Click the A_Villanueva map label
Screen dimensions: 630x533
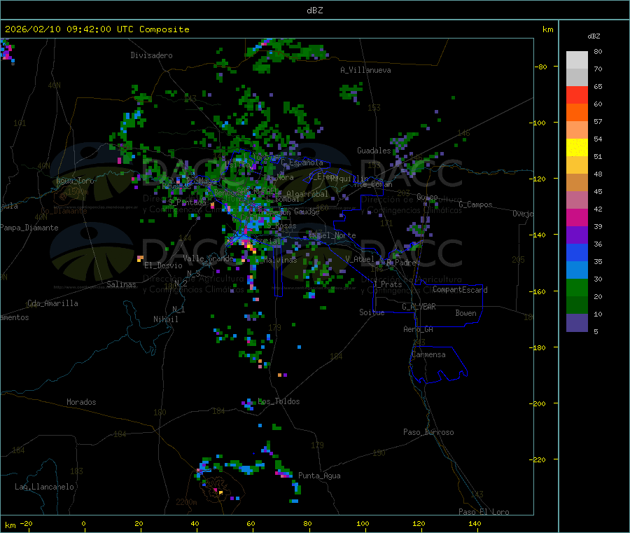[x=365, y=70]
